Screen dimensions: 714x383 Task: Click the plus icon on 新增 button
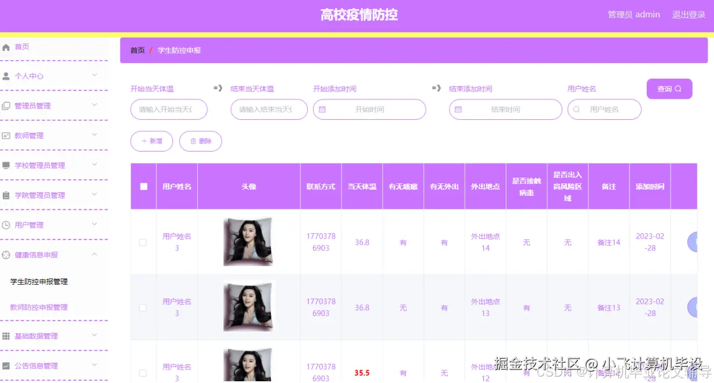click(145, 141)
